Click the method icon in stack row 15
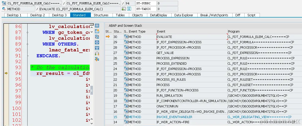Image resolution: width=302 pixels, height=126 pixels. pos(126,117)
